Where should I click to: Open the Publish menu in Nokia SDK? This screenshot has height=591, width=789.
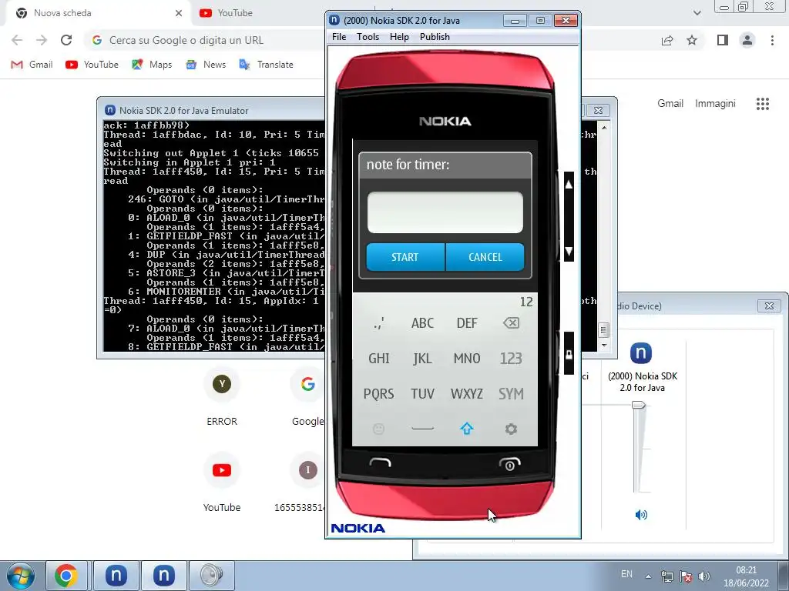435,37
